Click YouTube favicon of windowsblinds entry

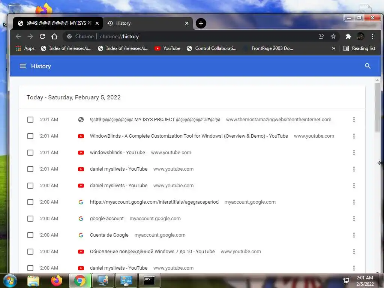[x=81, y=153]
